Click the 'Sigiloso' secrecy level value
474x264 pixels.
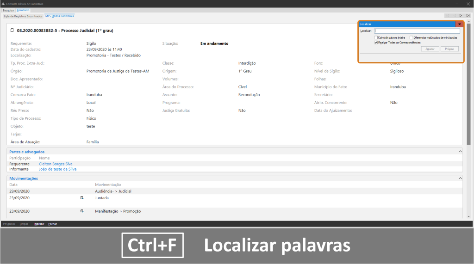pos(397,71)
